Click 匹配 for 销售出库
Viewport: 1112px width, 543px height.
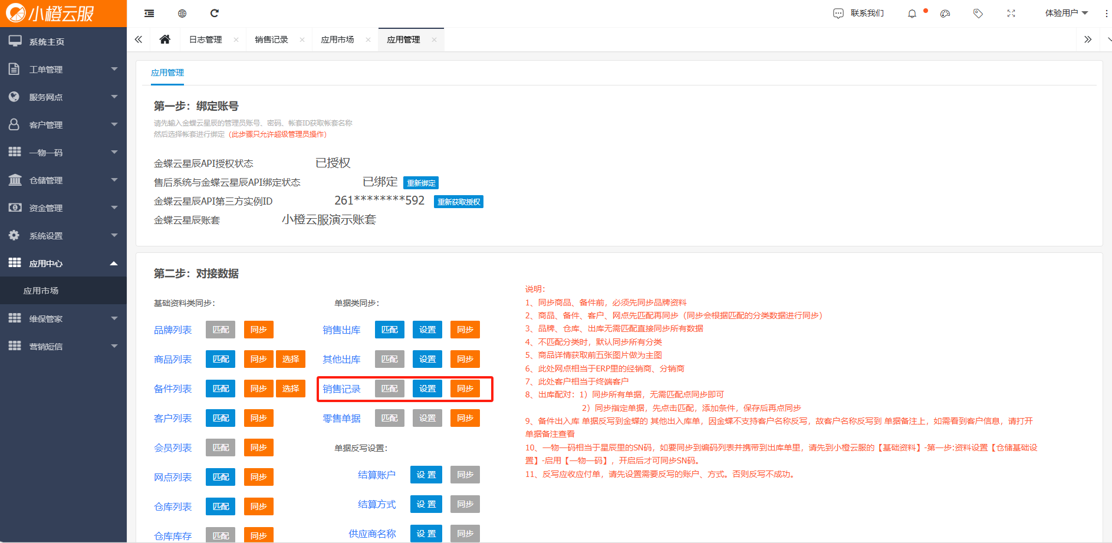(x=390, y=330)
